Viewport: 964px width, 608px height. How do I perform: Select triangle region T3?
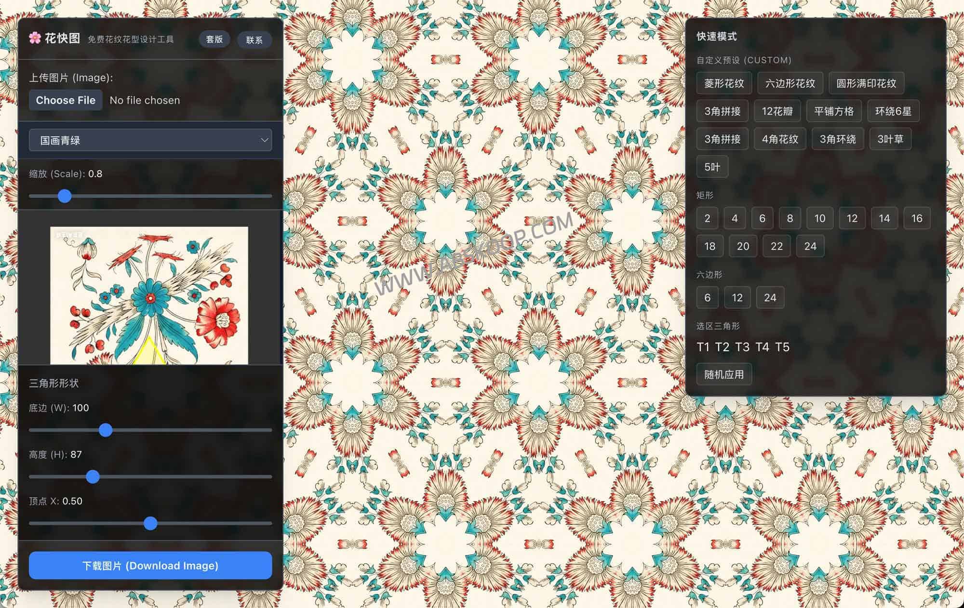[742, 347]
